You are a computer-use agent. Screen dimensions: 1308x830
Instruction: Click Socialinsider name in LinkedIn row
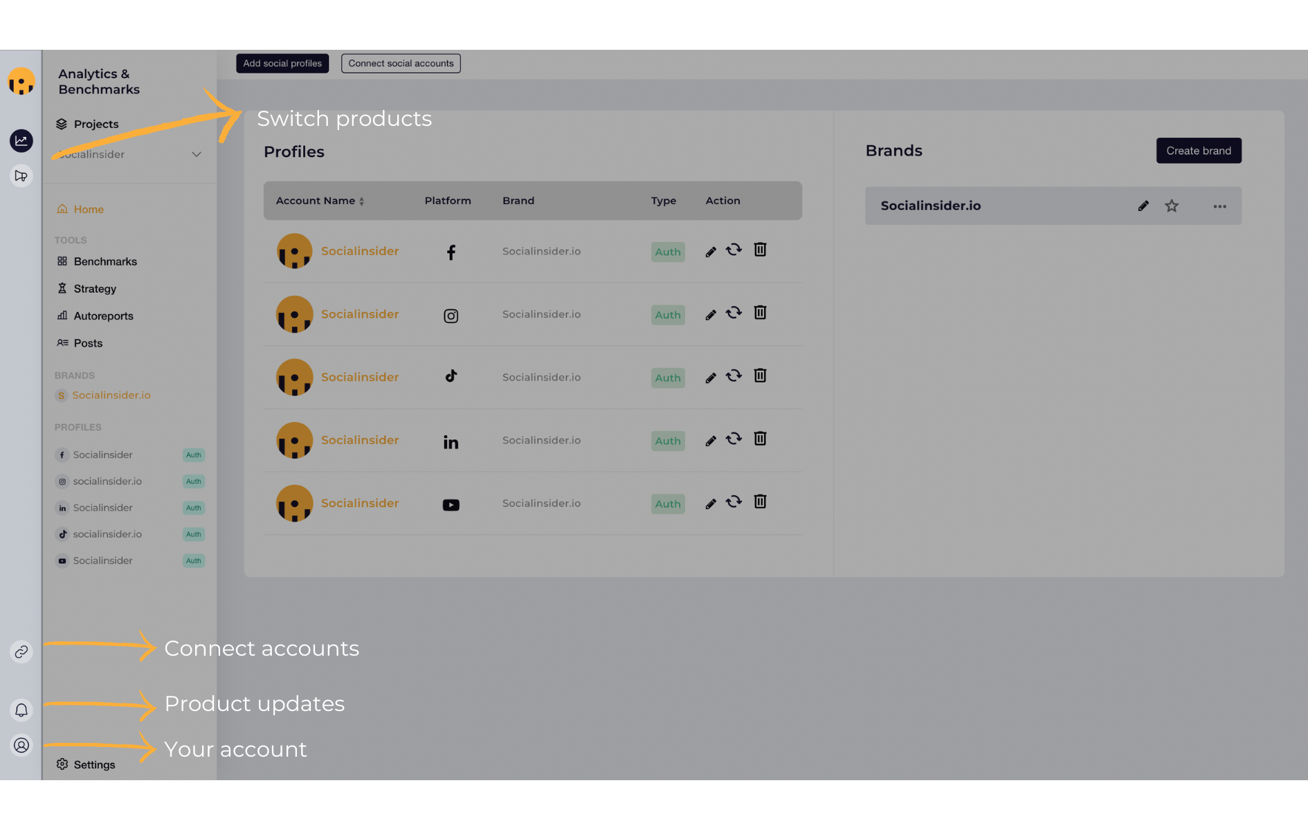coord(360,440)
